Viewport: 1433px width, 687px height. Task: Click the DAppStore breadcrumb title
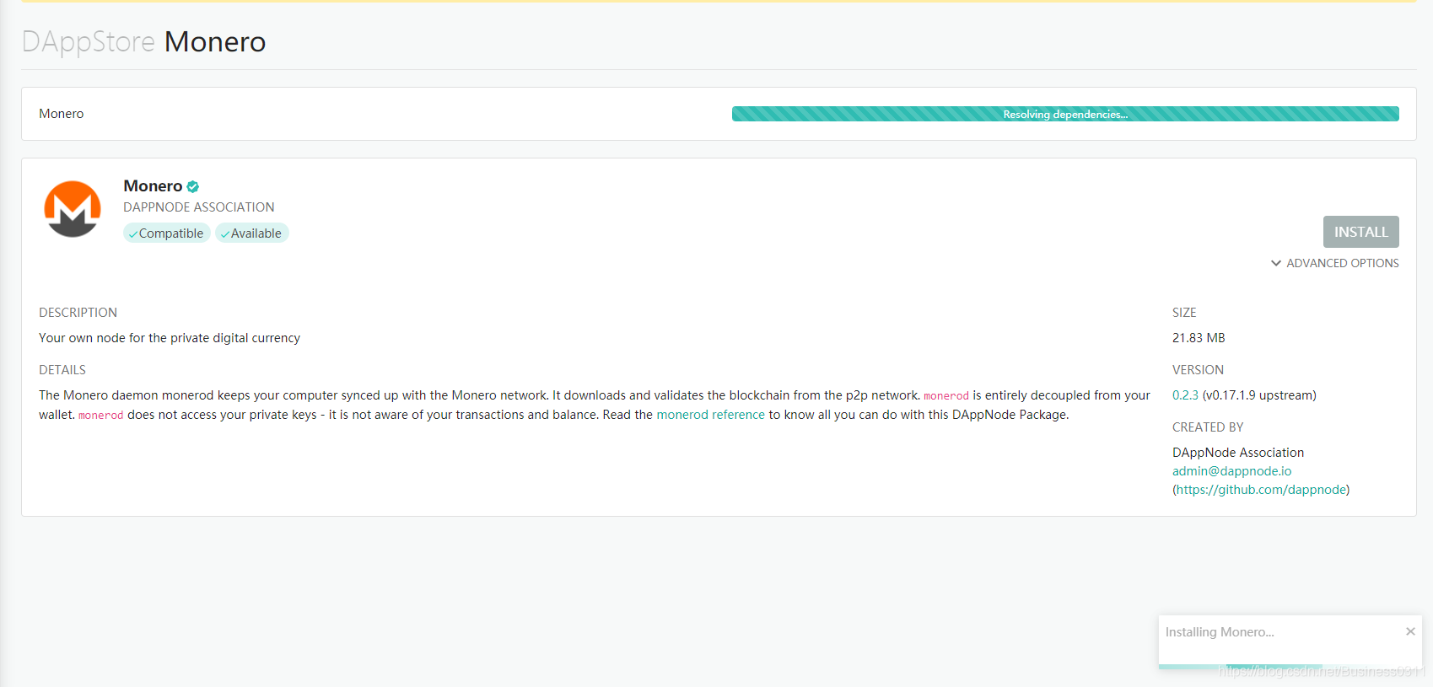point(89,41)
